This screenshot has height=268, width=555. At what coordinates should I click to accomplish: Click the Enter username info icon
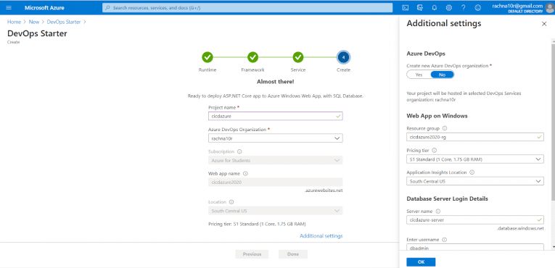tap(445, 239)
